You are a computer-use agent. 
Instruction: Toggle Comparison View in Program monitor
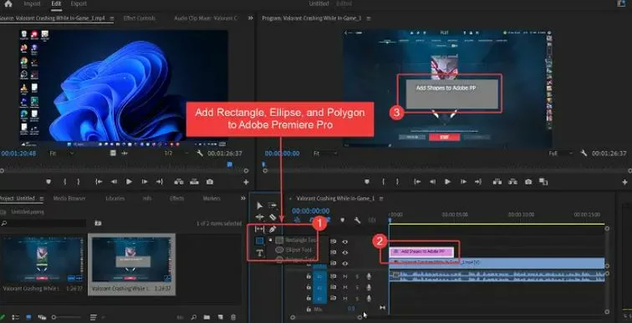[x=543, y=182]
